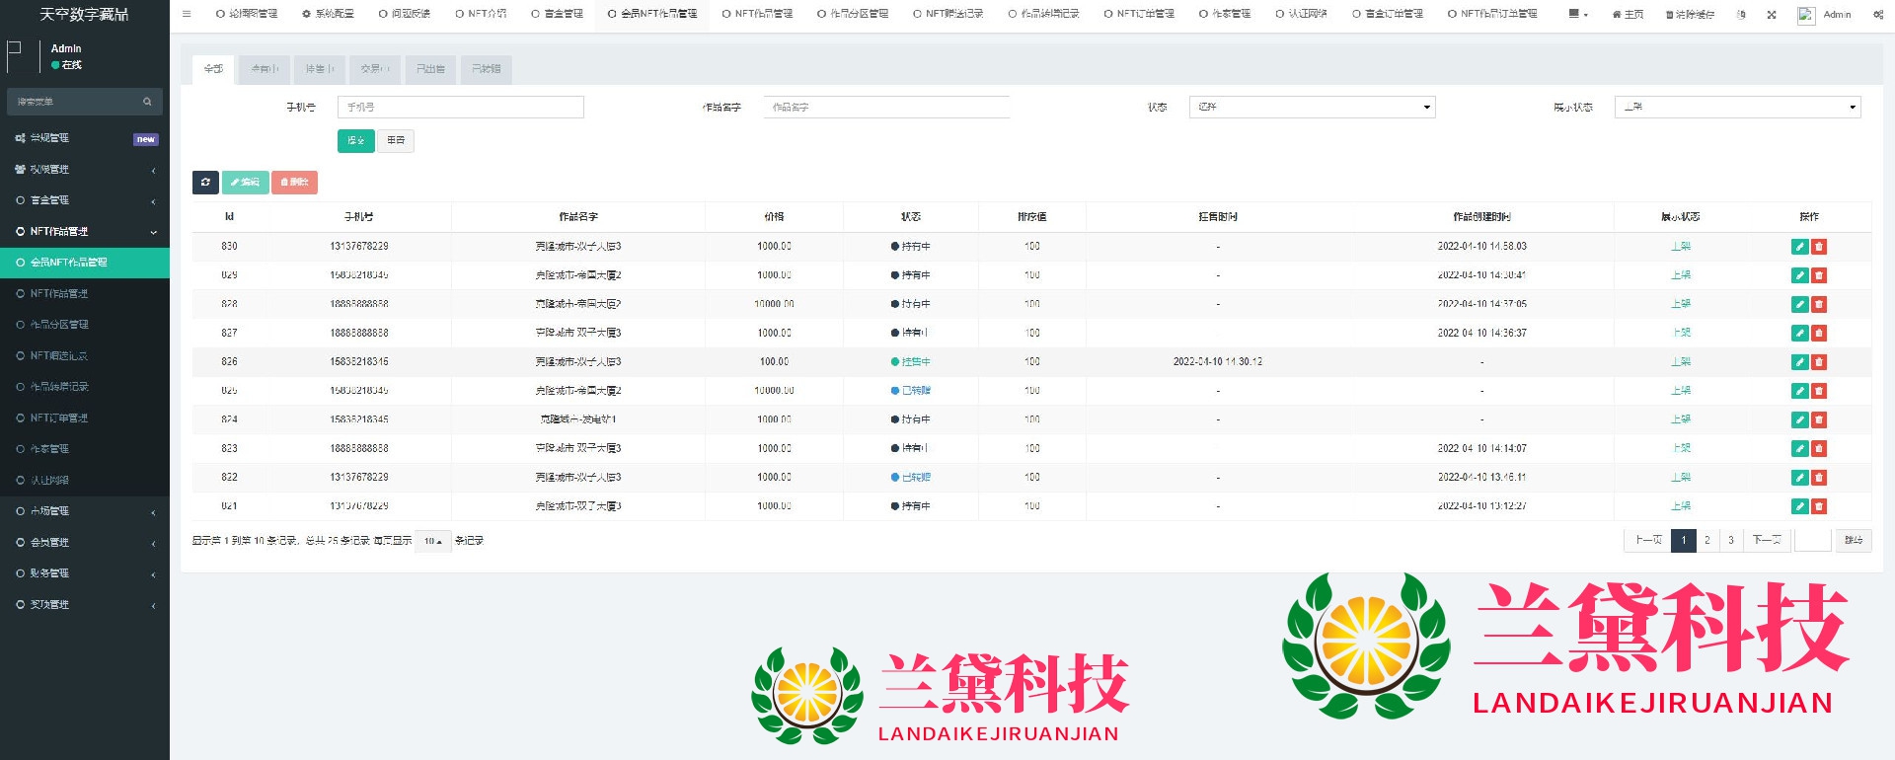This screenshot has height=760, width=1895.
Task: Open the 系统配置 top navigation tab
Action: (x=329, y=14)
